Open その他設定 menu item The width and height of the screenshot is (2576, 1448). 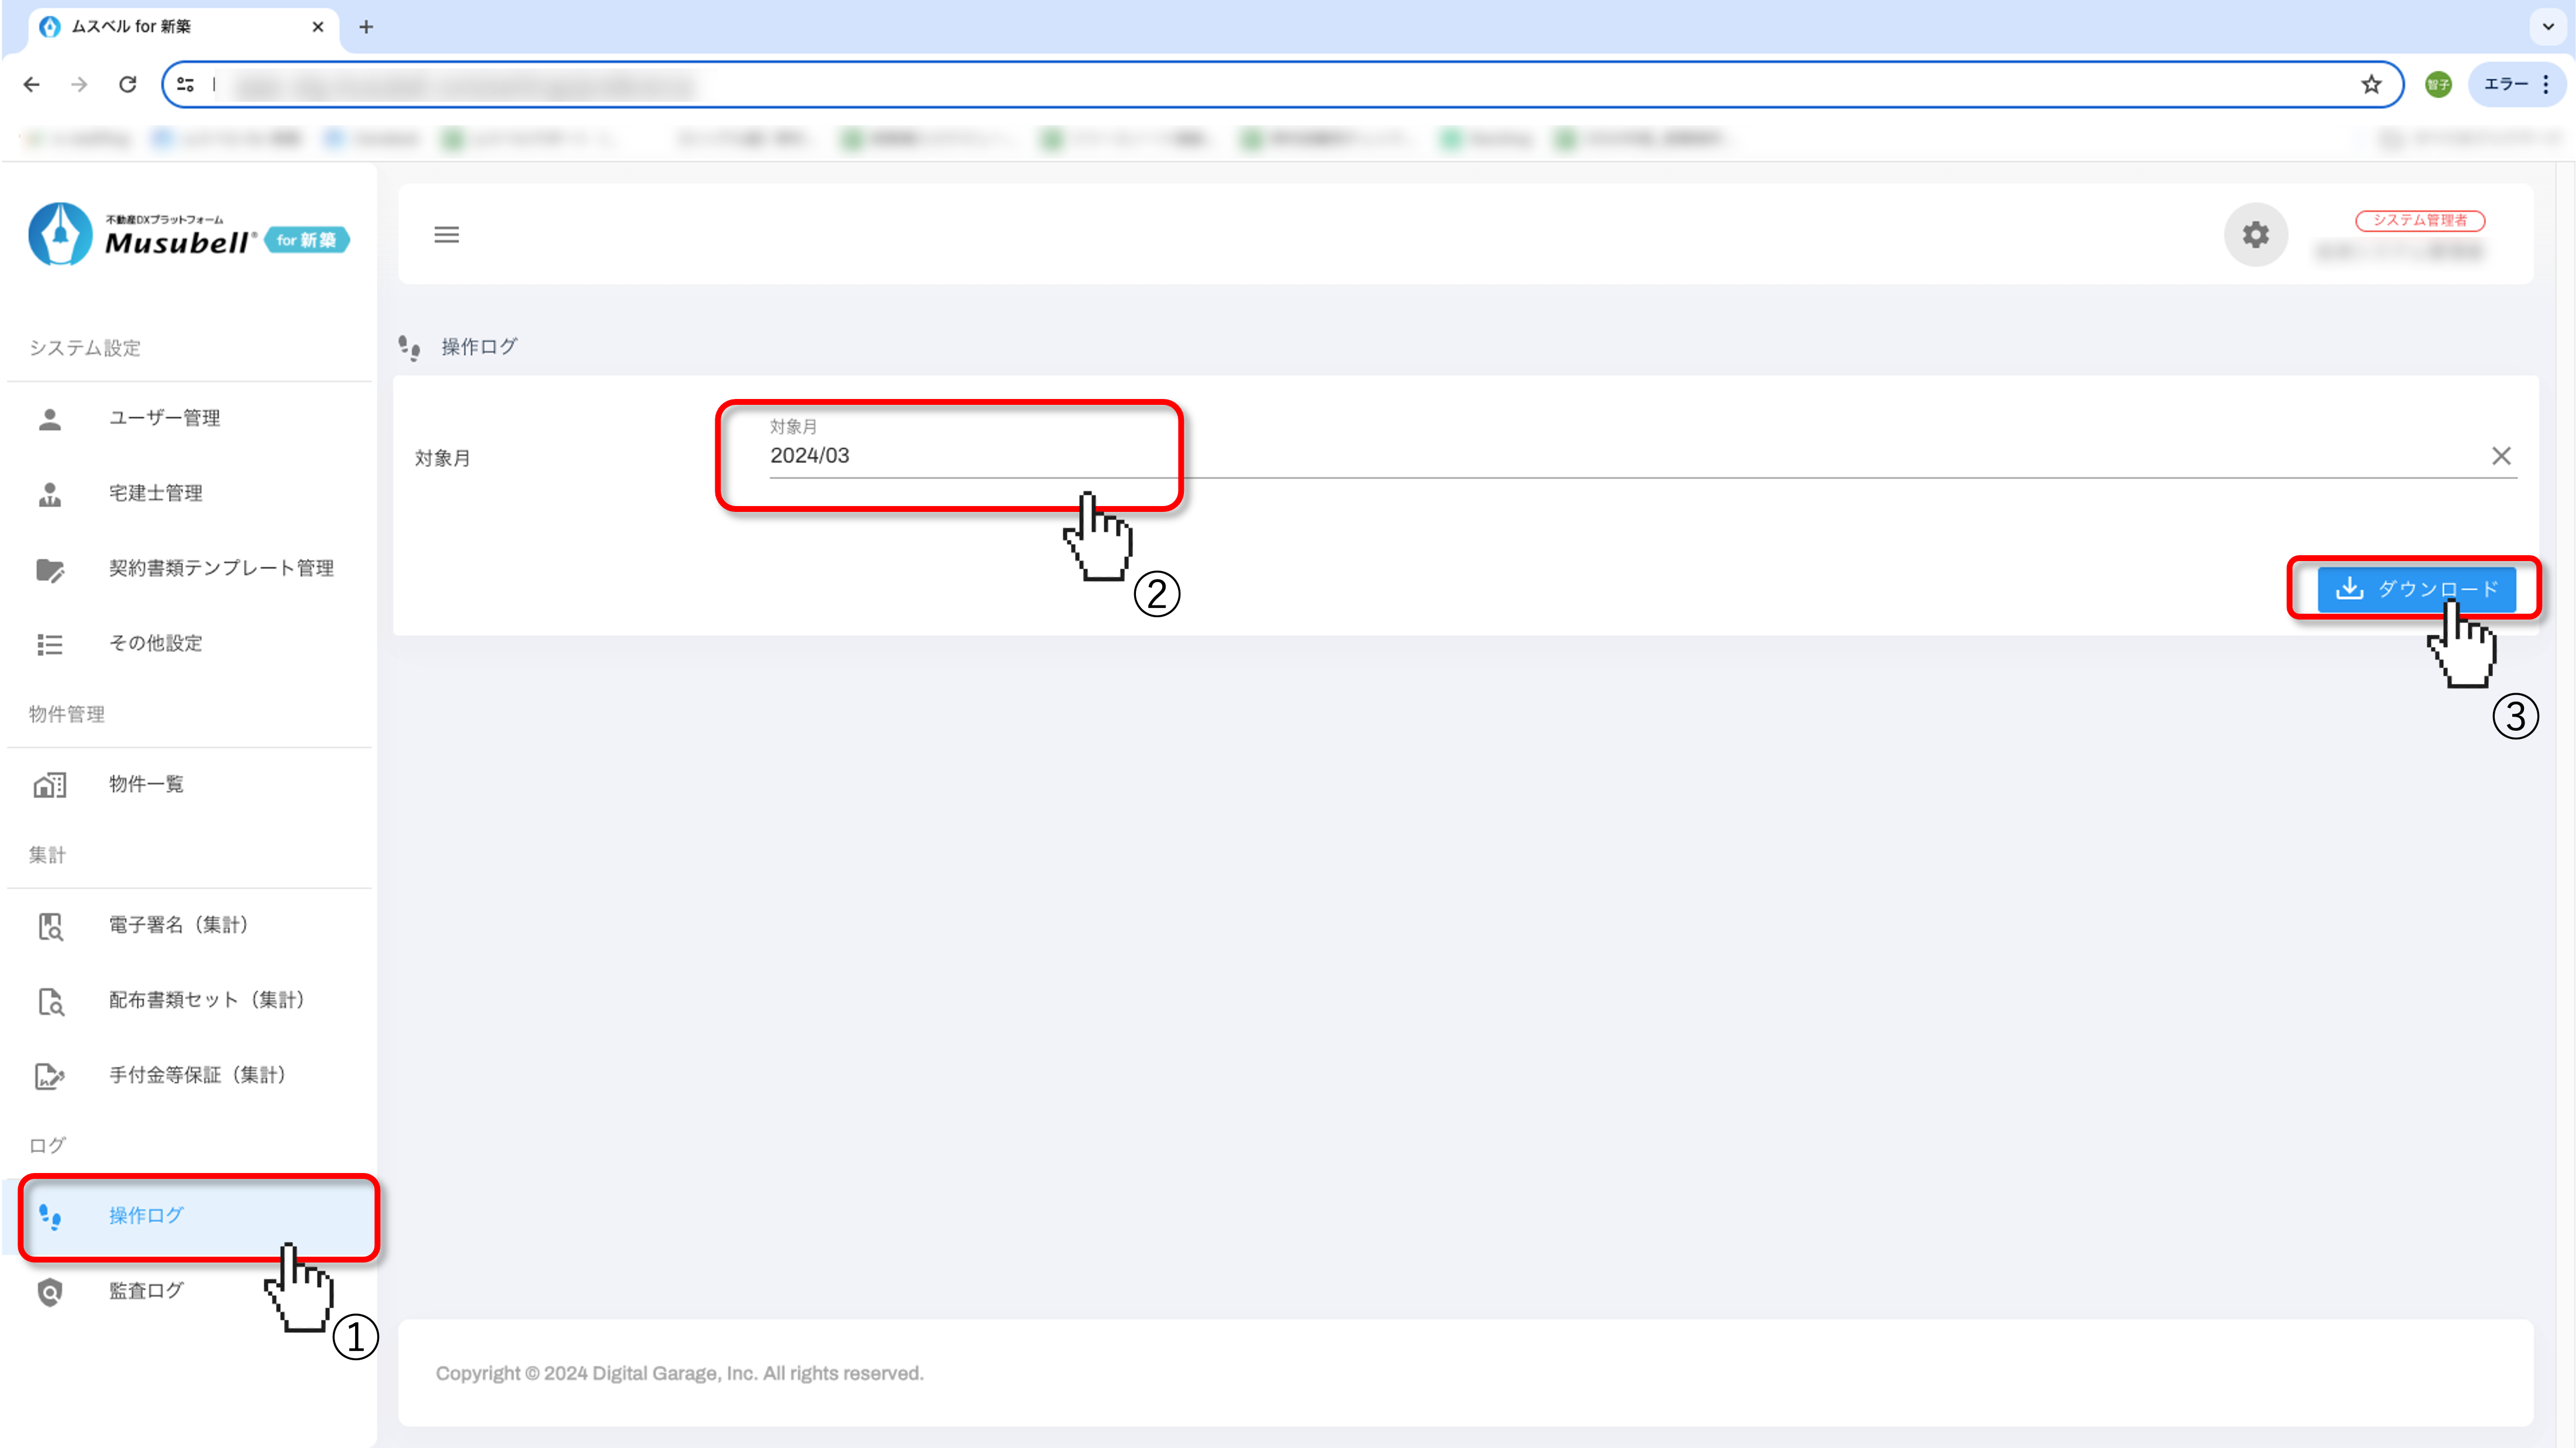tap(155, 644)
